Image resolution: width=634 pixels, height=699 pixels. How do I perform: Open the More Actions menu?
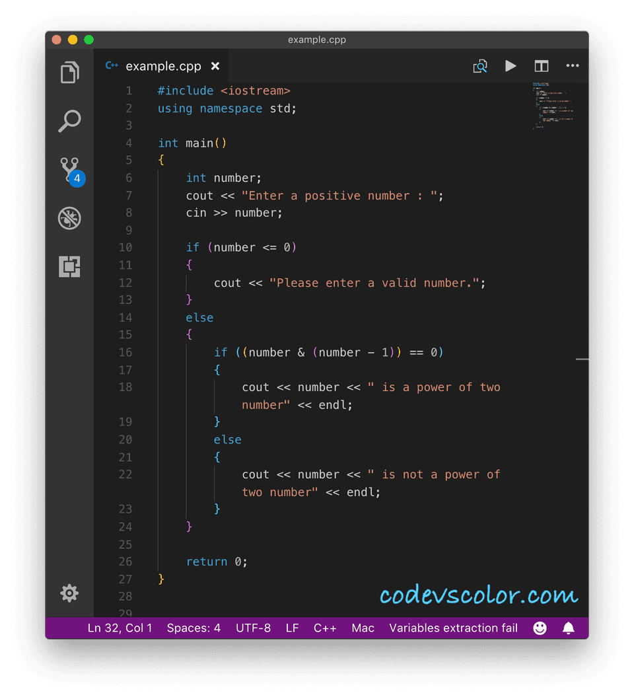573,66
